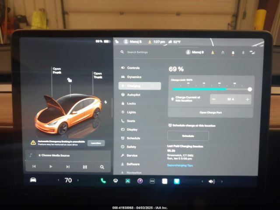Open all apps three-dots launcher
Viewport: 280px width, 210px height.
coord(152,181)
